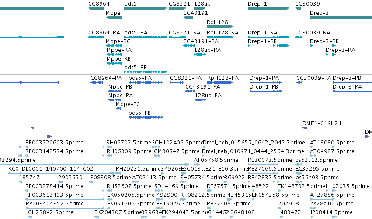Click EST Dmel_neb_015655_0642_2045.3prime

(254, 143)
